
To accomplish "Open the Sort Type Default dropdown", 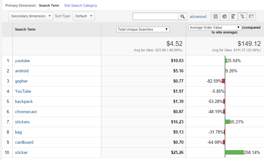I will click(x=84, y=16).
